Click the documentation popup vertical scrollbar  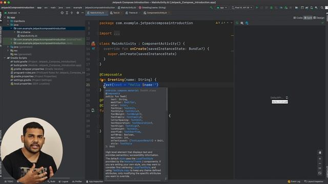167,99
